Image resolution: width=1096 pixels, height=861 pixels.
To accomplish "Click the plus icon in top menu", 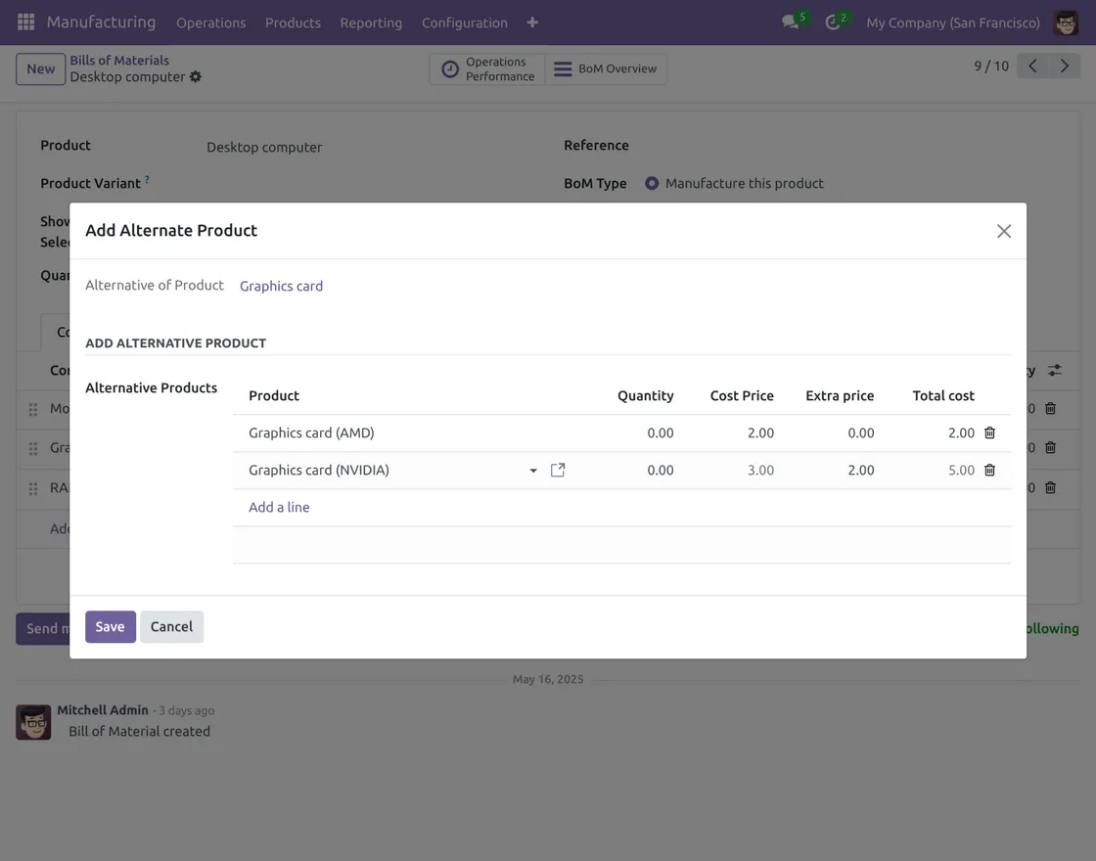I will click(532, 23).
